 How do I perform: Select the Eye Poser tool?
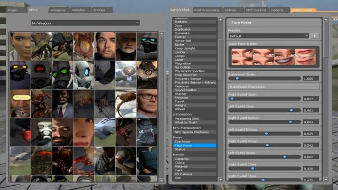coord(195,142)
